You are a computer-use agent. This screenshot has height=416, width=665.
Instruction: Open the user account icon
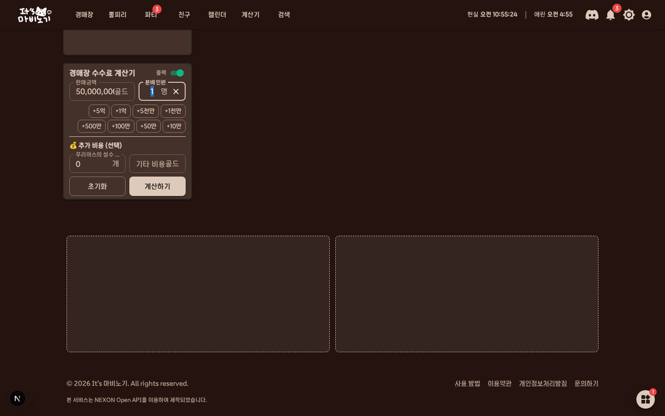647,15
